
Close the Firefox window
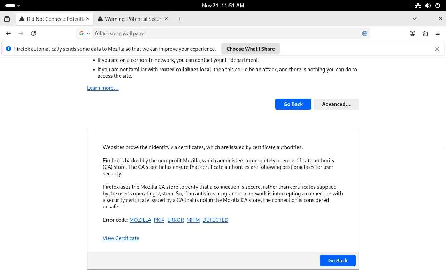coord(440,19)
